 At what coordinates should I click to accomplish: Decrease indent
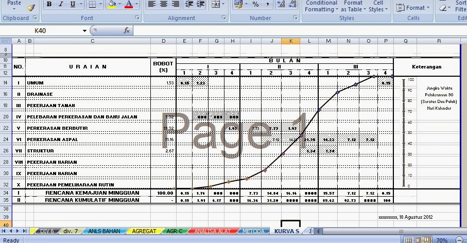(189, 4)
